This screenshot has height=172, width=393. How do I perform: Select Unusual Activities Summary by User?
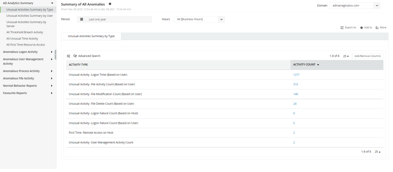pos(30,16)
